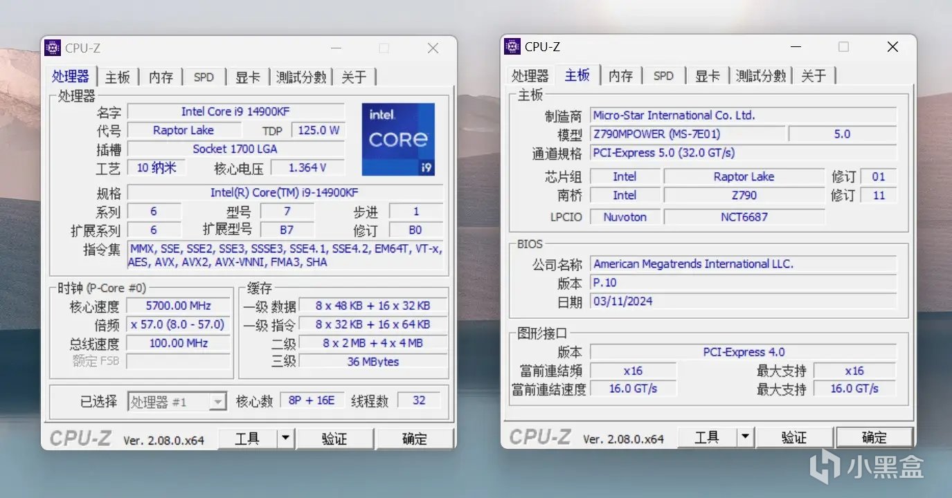Viewport: 952px width, 498px height.
Task: Click the Socket 1700 LGA field
Action: 236,149
